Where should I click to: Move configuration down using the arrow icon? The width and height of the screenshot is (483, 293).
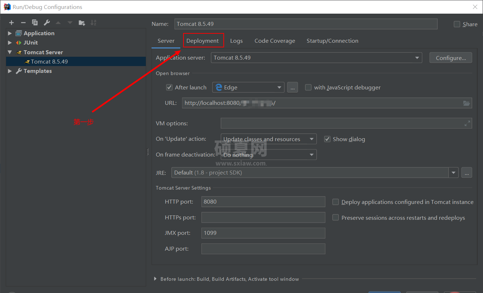point(70,23)
